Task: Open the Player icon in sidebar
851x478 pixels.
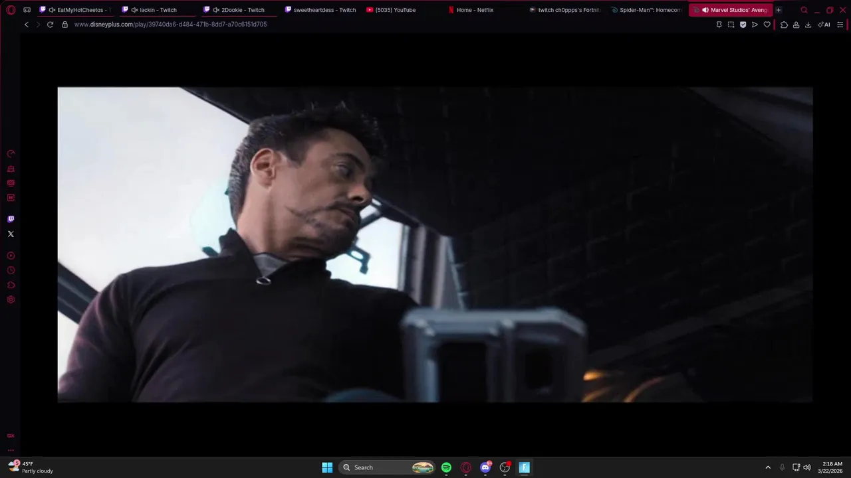Action: [11, 256]
